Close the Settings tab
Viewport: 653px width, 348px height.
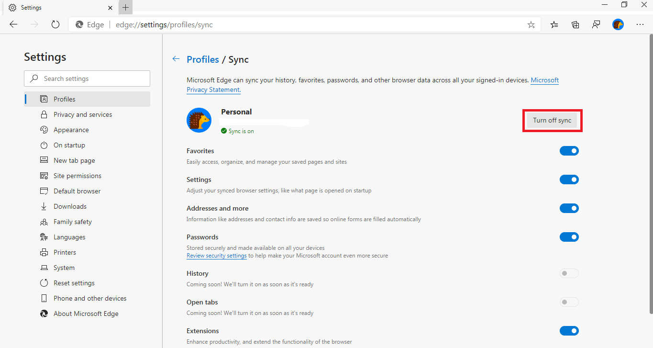pyautogui.click(x=111, y=8)
